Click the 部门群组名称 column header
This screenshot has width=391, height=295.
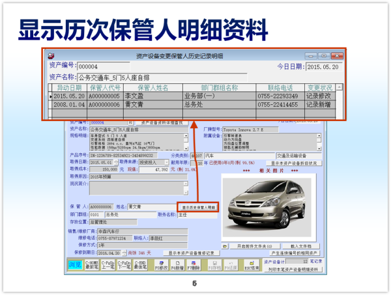tap(219, 88)
